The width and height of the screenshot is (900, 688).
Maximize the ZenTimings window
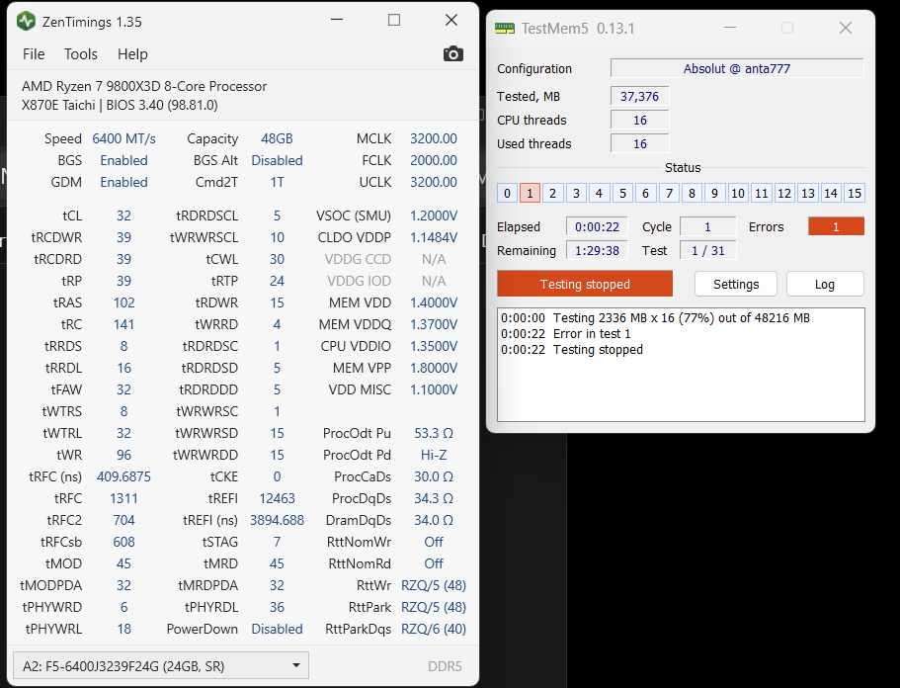tap(394, 20)
